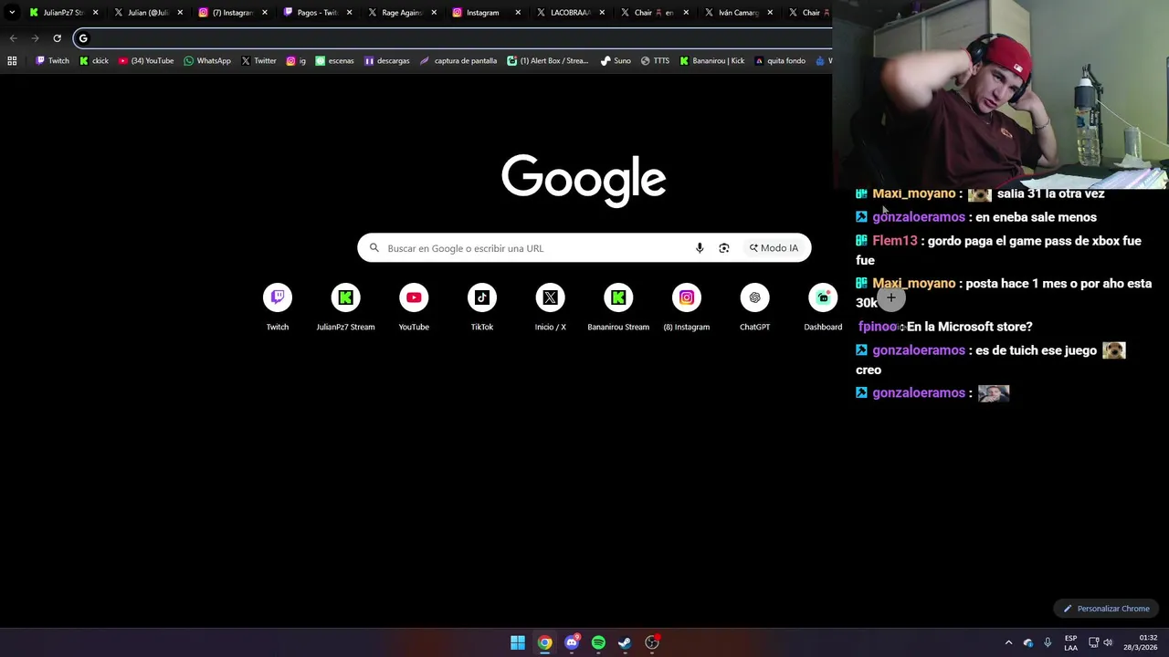The image size is (1169, 657).
Task: Open Discord from the taskbar
Action: click(572, 642)
